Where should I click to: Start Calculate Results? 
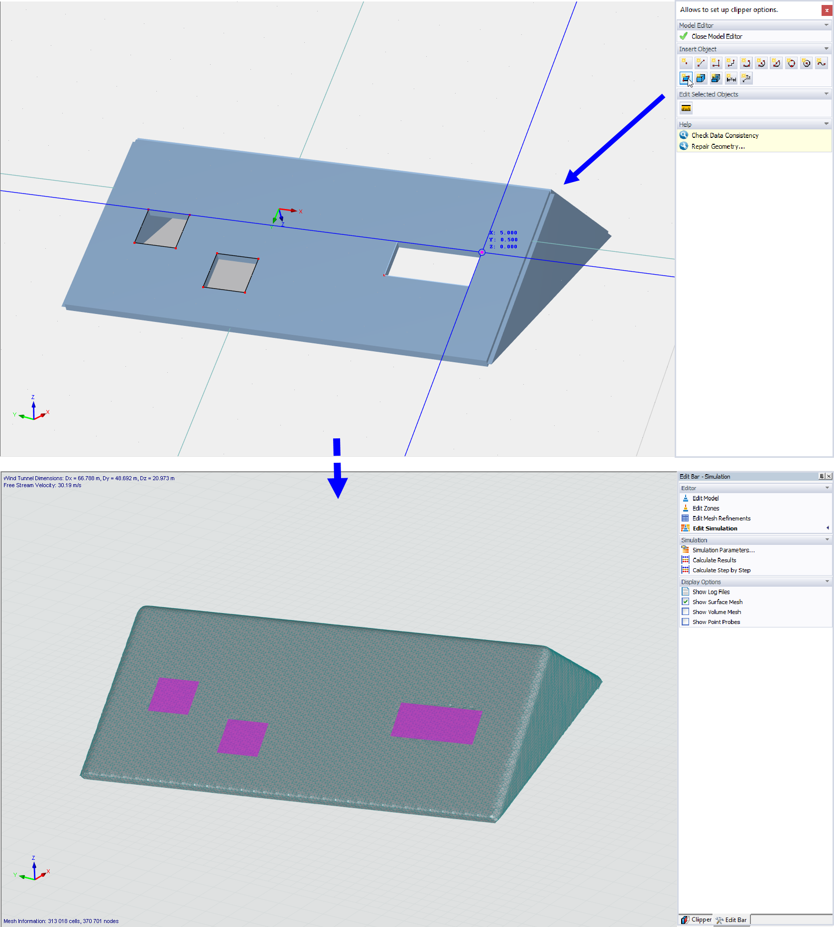coord(714,560)
